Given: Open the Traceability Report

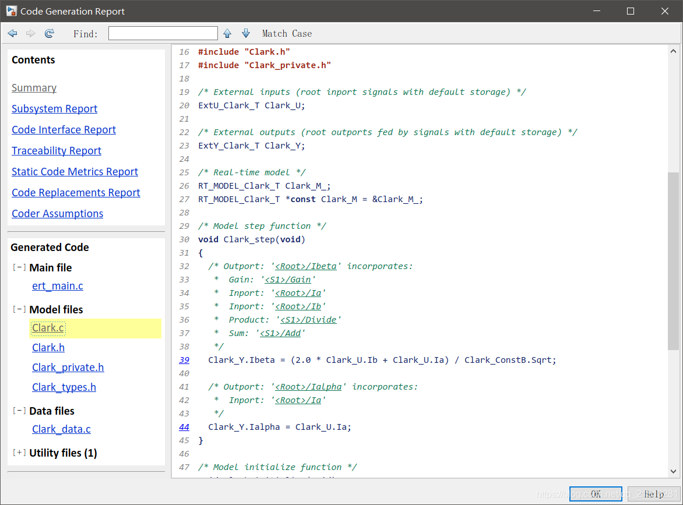Looking at the screenshot, I should point(56,150).
